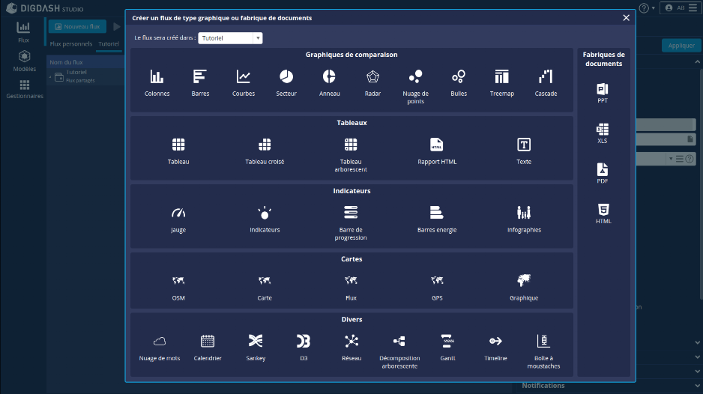This screenshot has height=394, width=703.
Task: Choose the PDF document factory
Action: [x=602, y=170]
